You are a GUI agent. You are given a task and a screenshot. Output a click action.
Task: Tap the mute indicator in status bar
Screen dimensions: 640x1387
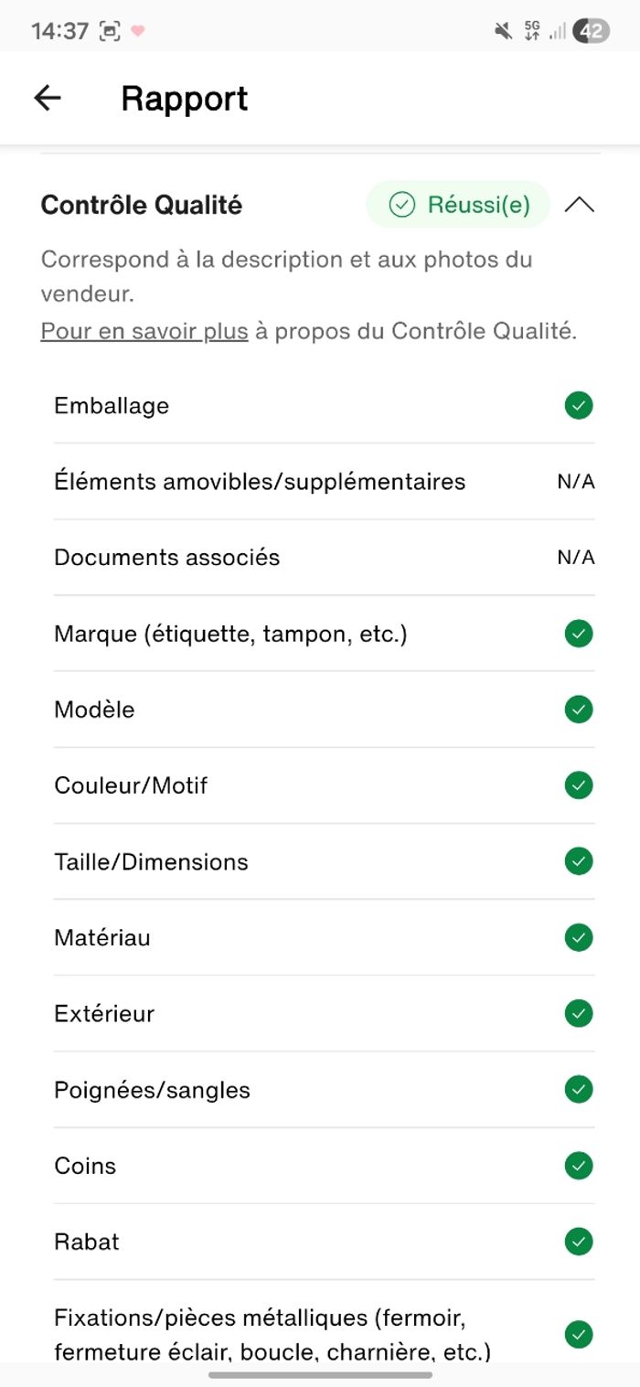(x=503, y=31)
